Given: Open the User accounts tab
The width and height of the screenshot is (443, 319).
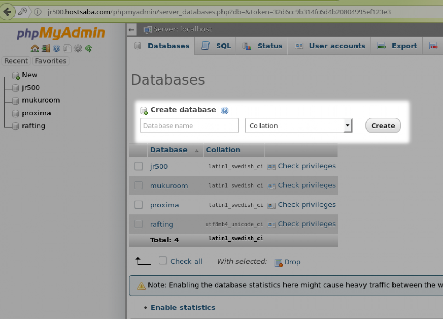Looking at the screenshot, I should [x=337, y=46].
